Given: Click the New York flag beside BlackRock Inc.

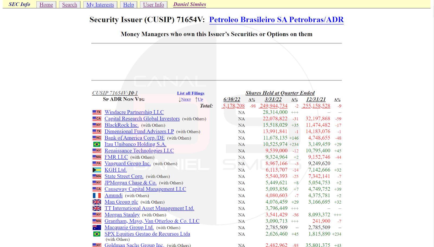Looking at the screenshot, I should coord(97,125).
